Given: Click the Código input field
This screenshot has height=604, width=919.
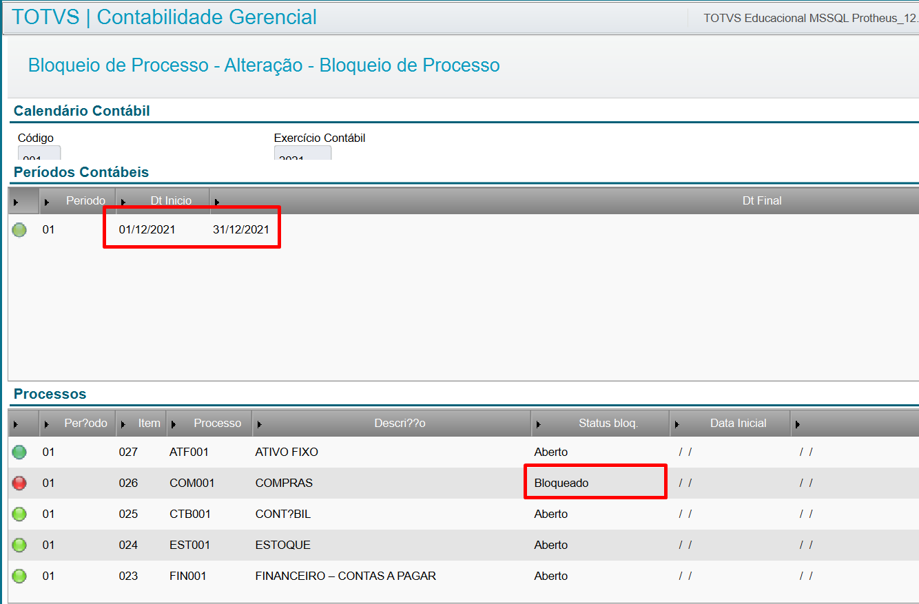Looking at the screenshot, I should point(39,153).
